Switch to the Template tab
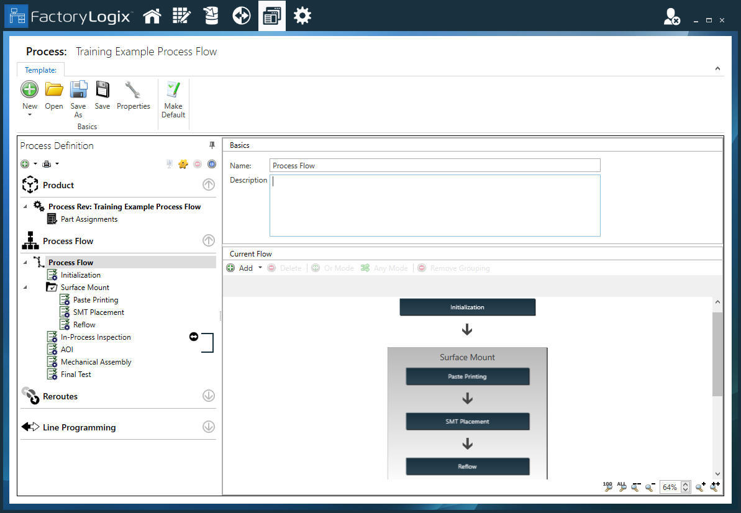 click(x=40, y=70)
